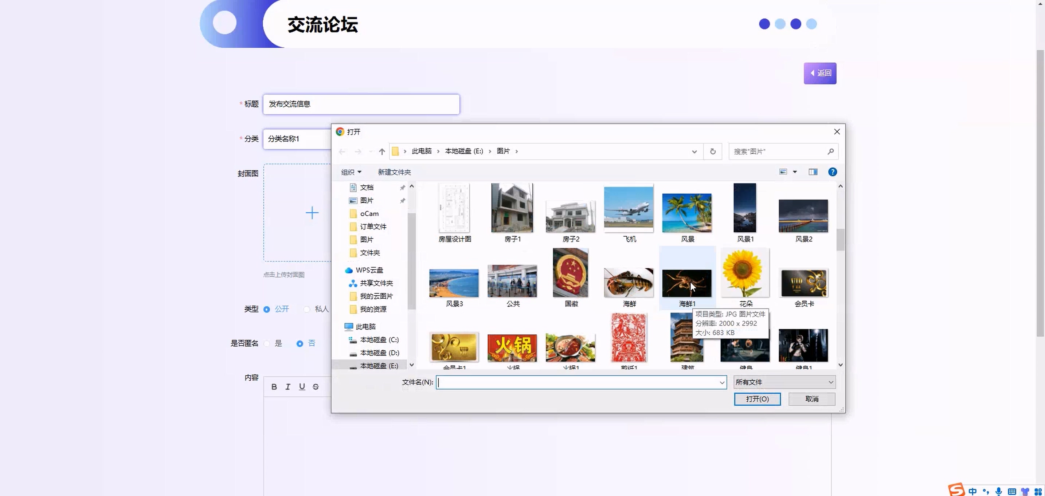Viewport: 1045px width, 496px height.
Task: Click the 返回 button
Action: point(820,73)
